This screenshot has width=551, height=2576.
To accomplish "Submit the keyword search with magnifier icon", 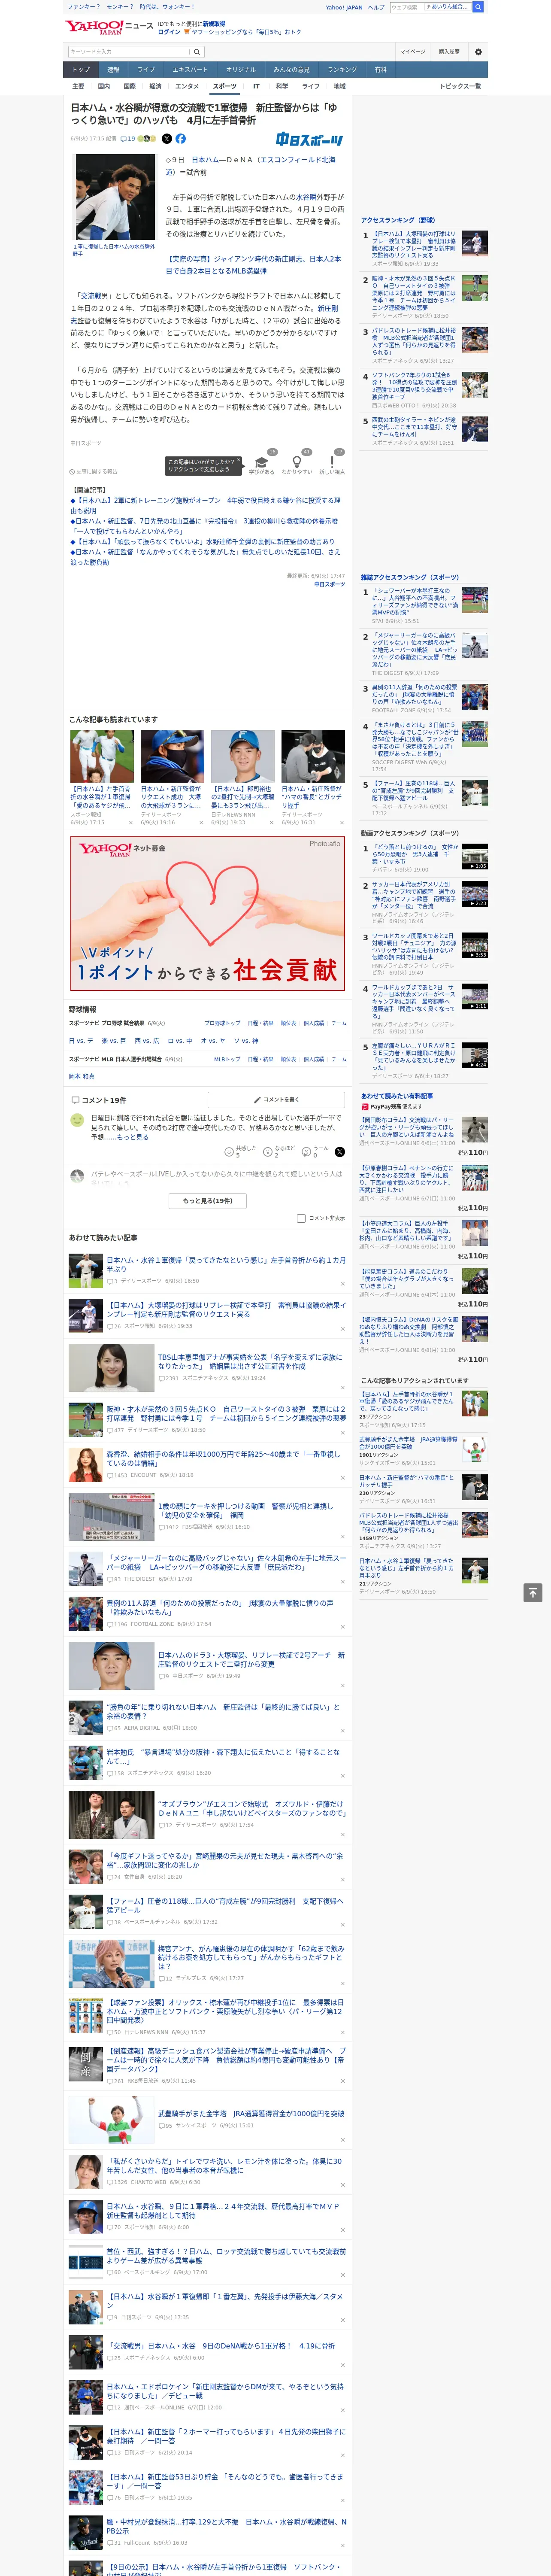I will pos(197,52).
